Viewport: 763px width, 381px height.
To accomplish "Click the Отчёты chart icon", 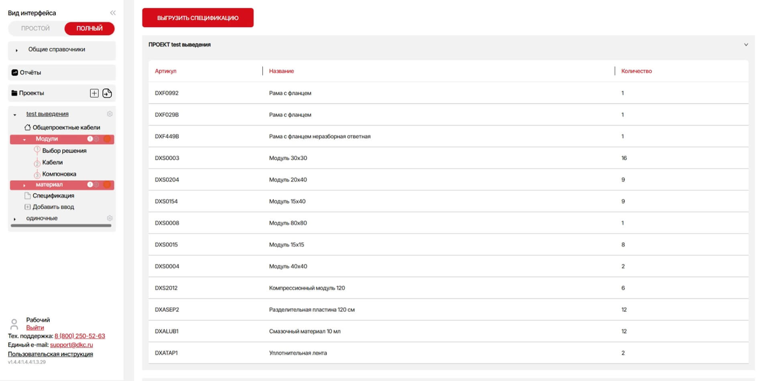I will (15, 73).
